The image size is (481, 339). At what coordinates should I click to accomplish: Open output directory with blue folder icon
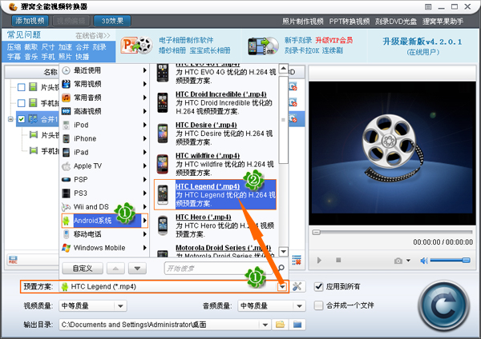click(297, 325)
